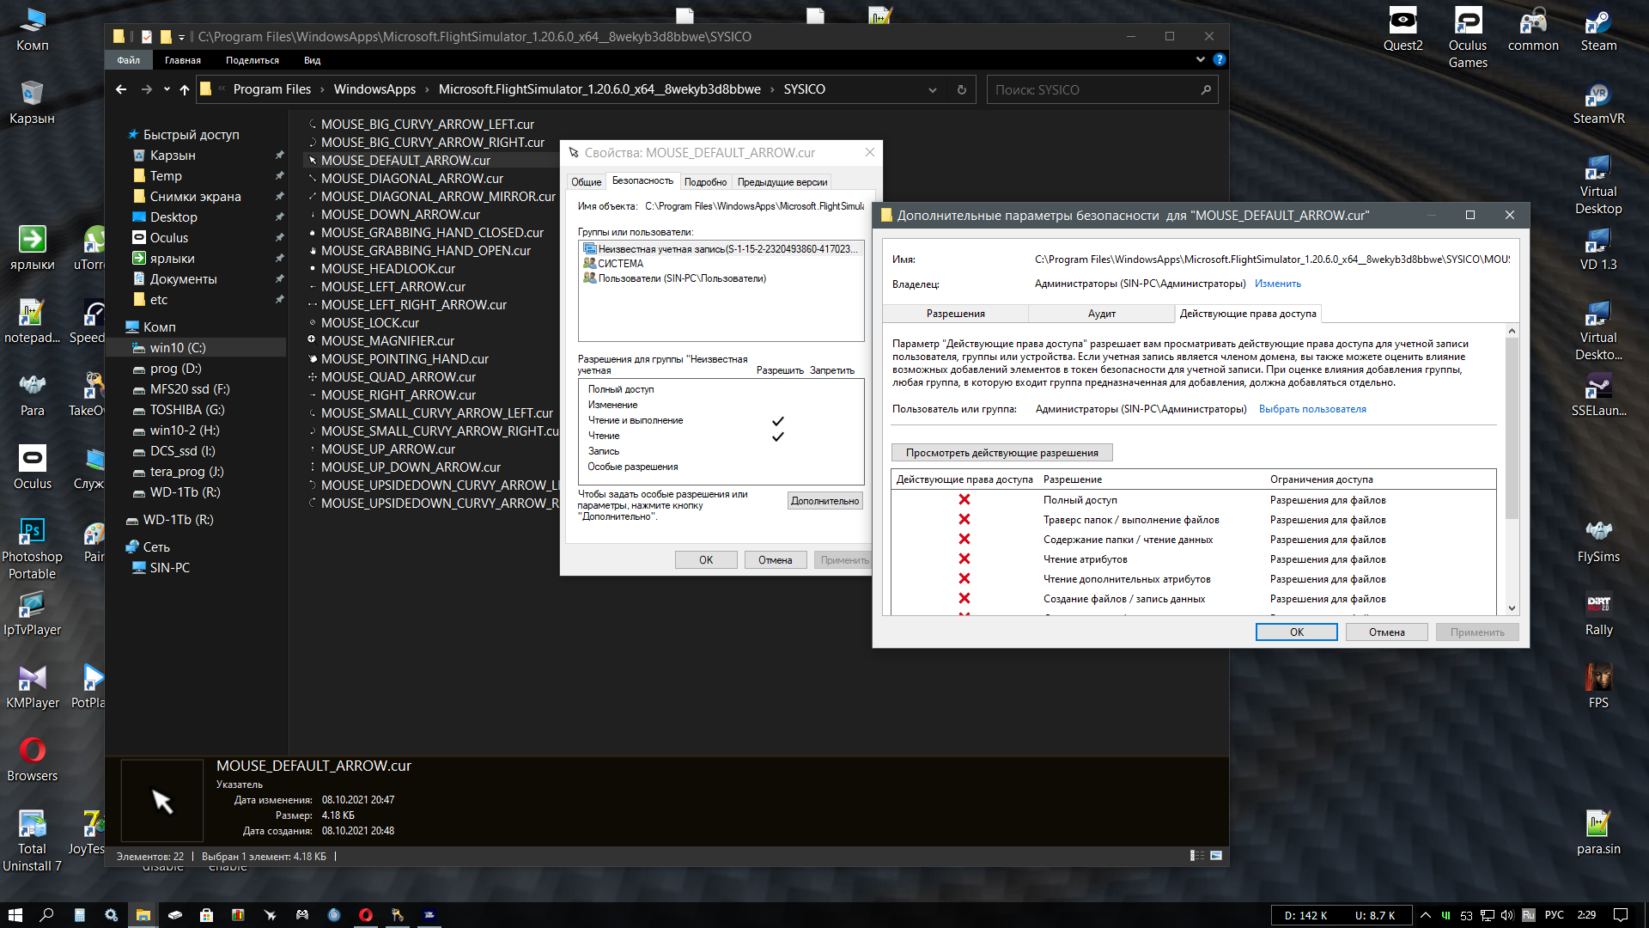Switch to details view in status bar
1649x928 pixels.
(x=1196, y=856)
